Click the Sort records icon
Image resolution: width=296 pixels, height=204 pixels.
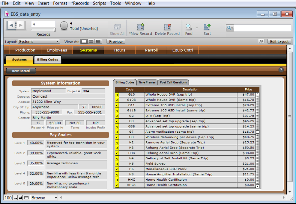[x=207, y=27]
